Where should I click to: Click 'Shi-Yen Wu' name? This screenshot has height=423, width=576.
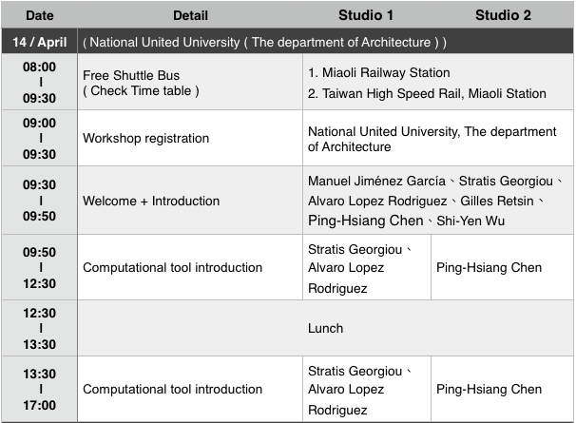coord(470,221)
